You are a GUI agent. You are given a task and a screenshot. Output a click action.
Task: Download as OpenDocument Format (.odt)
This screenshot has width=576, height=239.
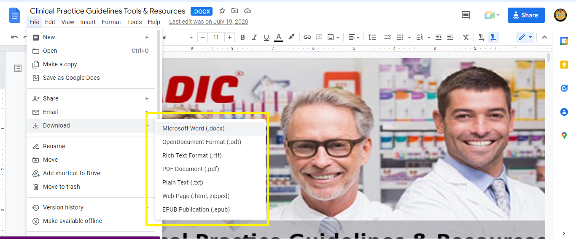point(210,142)
